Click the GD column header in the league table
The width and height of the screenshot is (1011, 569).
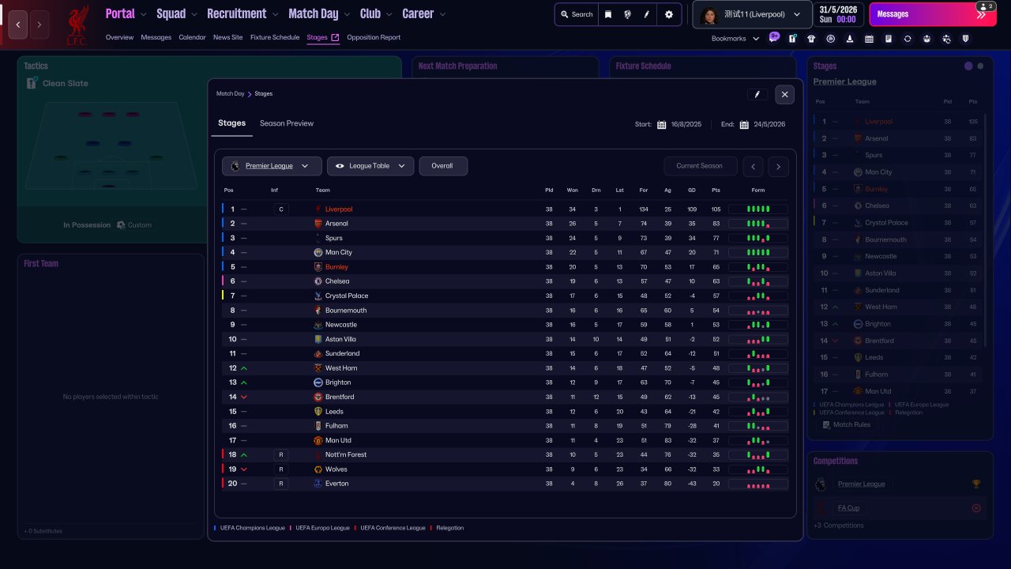coord(692,190)
